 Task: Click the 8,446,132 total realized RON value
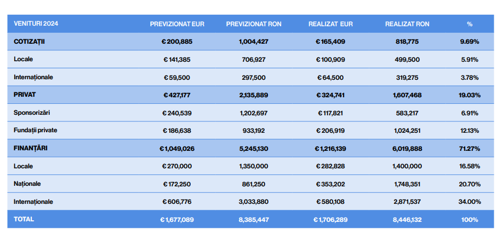(407, 219)
